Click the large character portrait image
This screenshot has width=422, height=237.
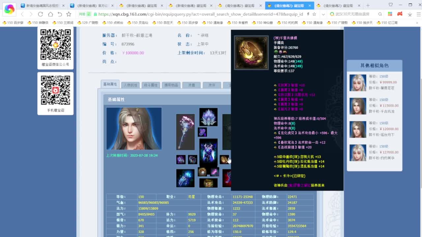click(134, 129)
